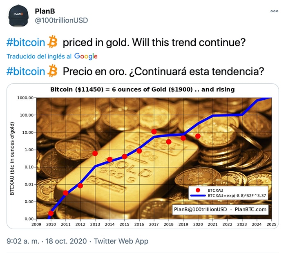Click the red 2013 data point on chart
This screenshot has width=286, height=253.
[95, 153]
